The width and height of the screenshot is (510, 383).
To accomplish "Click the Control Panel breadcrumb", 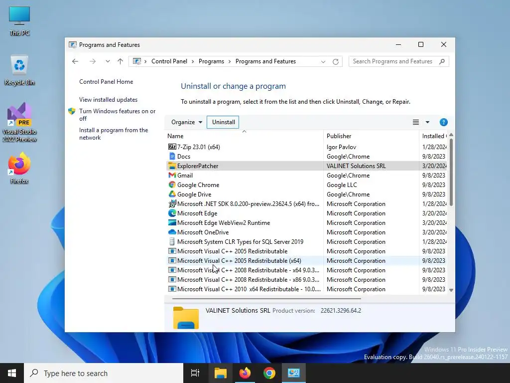I will [169, 61].
